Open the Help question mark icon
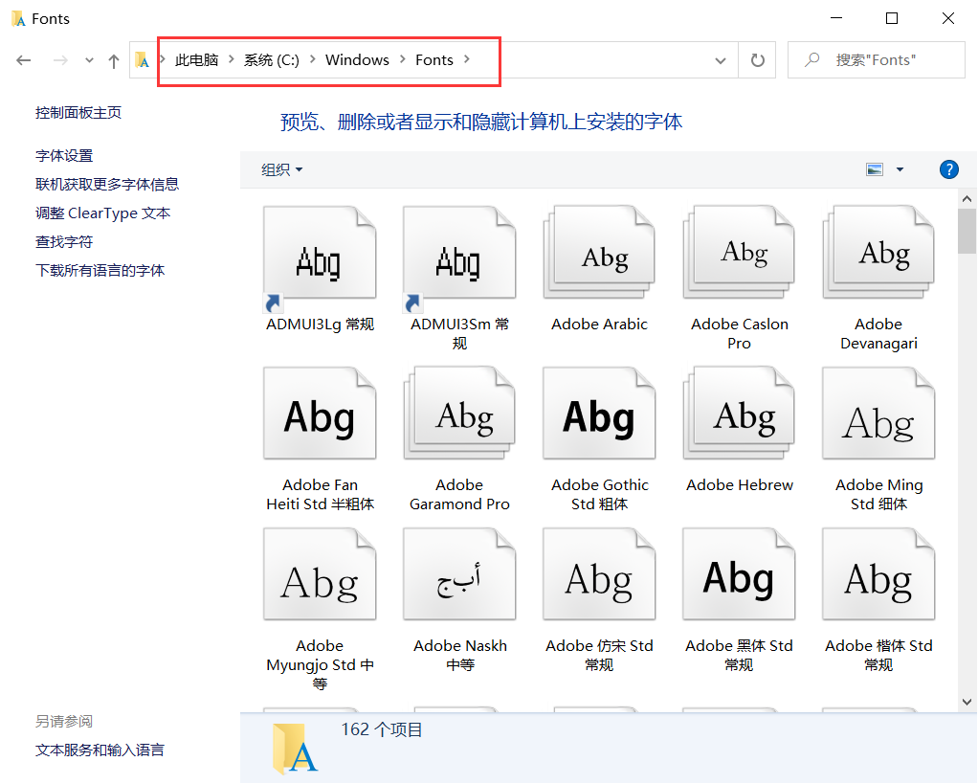Screen dimensions: 978x784 [948, 169]
